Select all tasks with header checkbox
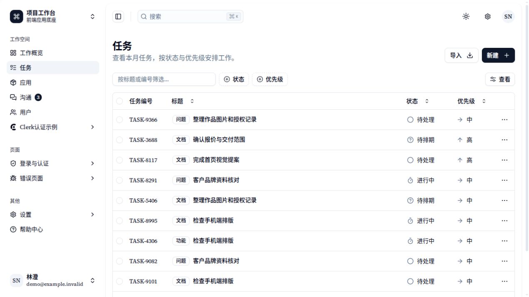 coord(120,101)
